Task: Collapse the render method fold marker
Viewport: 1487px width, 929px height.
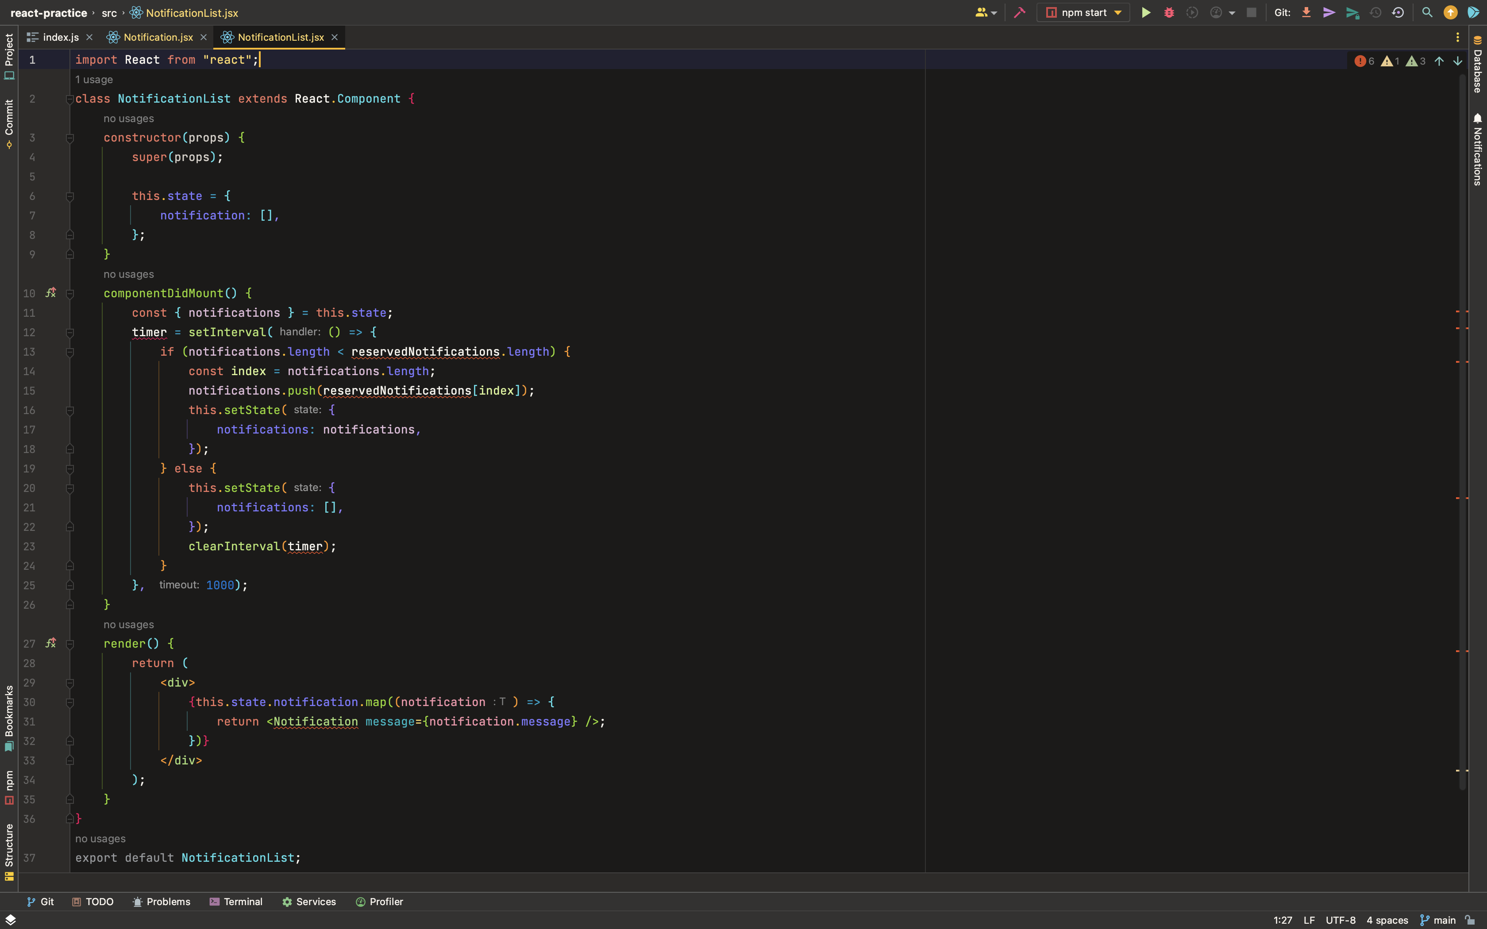Action: click(x=69, y=645)
